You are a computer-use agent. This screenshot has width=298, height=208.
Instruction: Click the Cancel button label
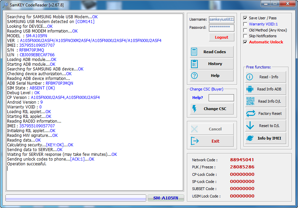215,129
